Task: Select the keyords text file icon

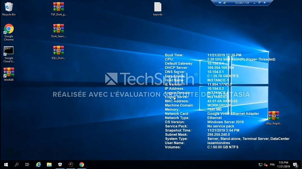Action: (158, 9)
